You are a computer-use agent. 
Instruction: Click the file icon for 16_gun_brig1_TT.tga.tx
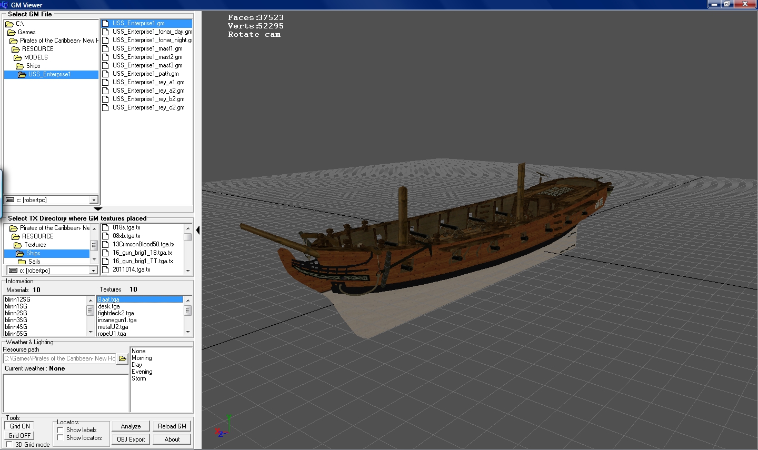pos(105,261)
